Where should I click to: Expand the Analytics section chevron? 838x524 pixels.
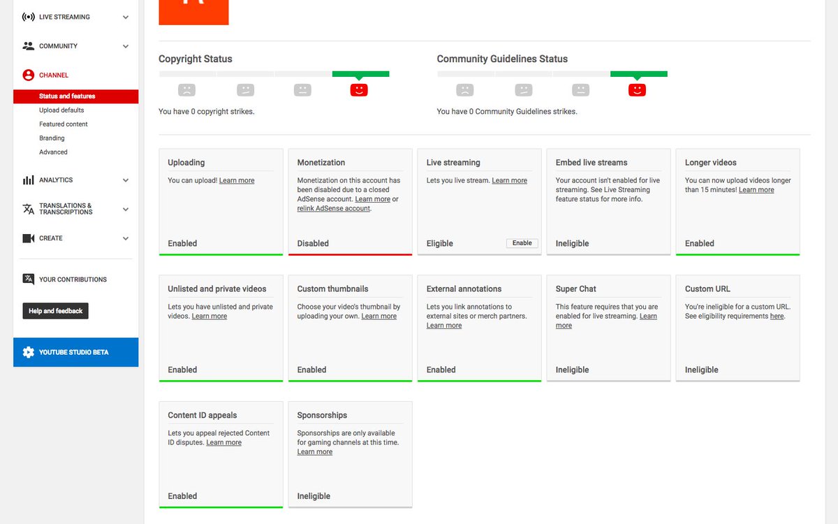point(126,180)
